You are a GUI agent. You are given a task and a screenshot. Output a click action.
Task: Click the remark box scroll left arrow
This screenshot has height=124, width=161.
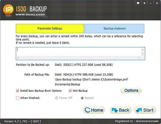18,58
